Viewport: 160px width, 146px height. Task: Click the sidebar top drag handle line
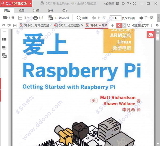tap(5, 31)
